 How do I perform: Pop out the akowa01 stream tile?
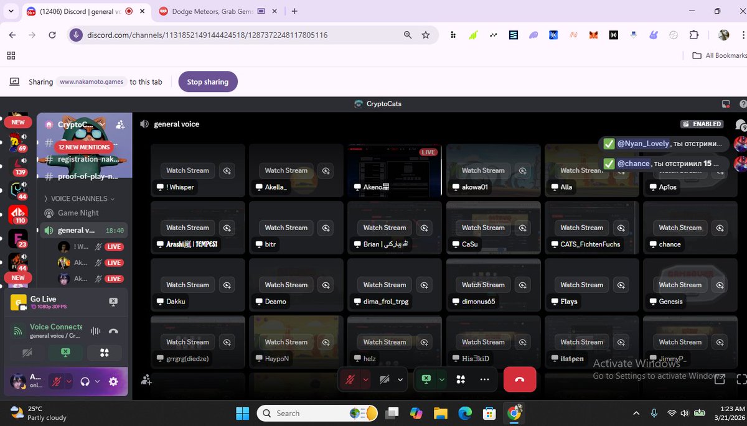(x=523, y=170)
